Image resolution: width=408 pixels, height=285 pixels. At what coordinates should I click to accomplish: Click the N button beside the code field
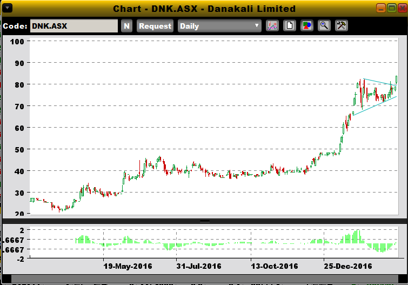tap(126, 26)
